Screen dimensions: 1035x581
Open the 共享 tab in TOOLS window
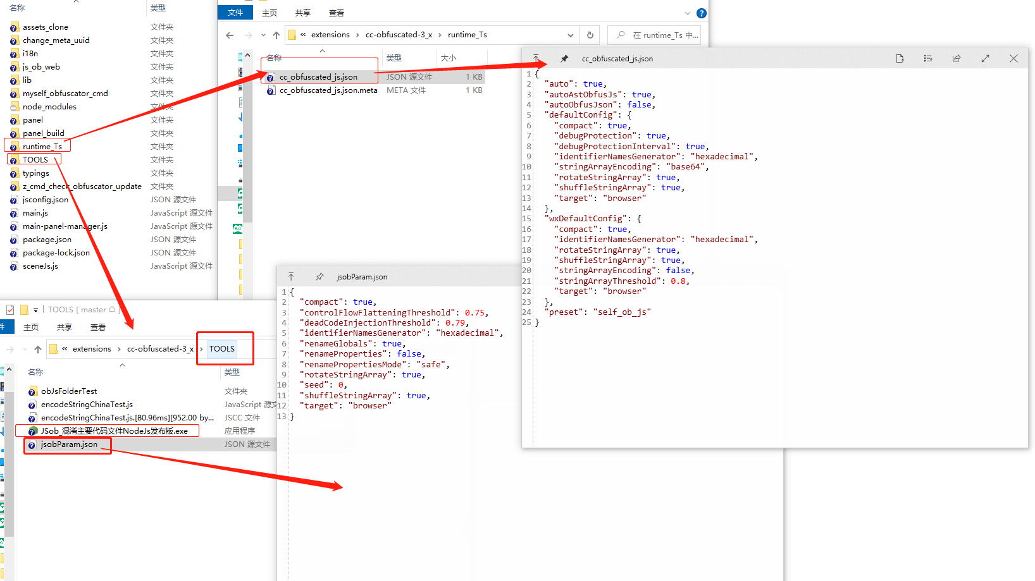point(65,327)
